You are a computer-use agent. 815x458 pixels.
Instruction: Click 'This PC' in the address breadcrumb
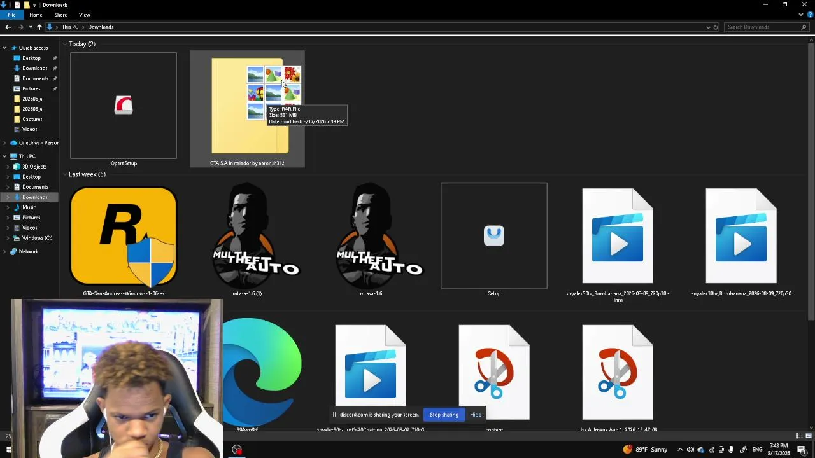[70, 27]
